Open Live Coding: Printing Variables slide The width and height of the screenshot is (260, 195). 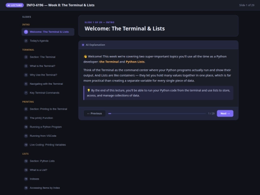pos(48,145)
